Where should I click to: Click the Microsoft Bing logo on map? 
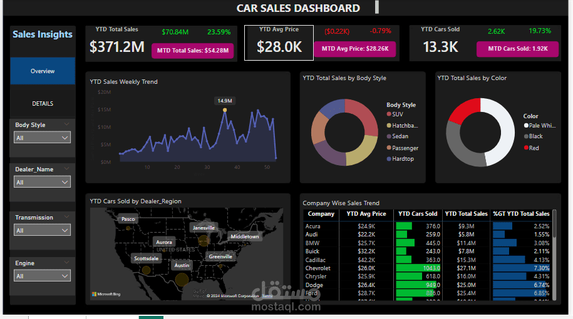pyautogui.click(x=106, y=294)
